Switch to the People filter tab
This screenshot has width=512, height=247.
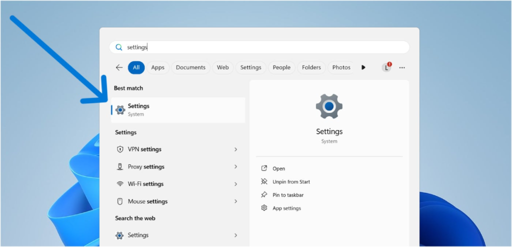(281, 67)
